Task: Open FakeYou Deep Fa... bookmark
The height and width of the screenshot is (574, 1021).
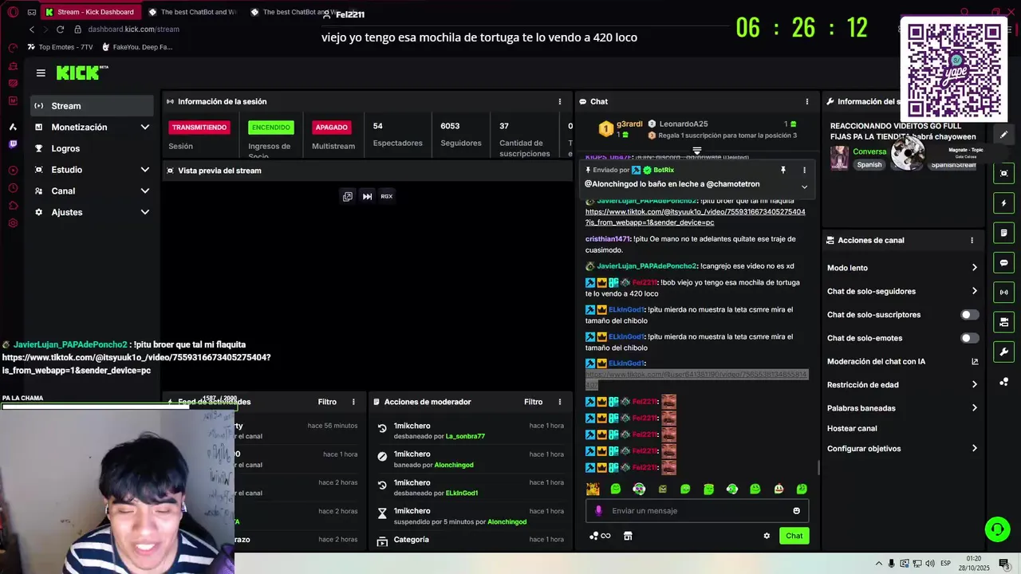Action: tap(136, 47)
